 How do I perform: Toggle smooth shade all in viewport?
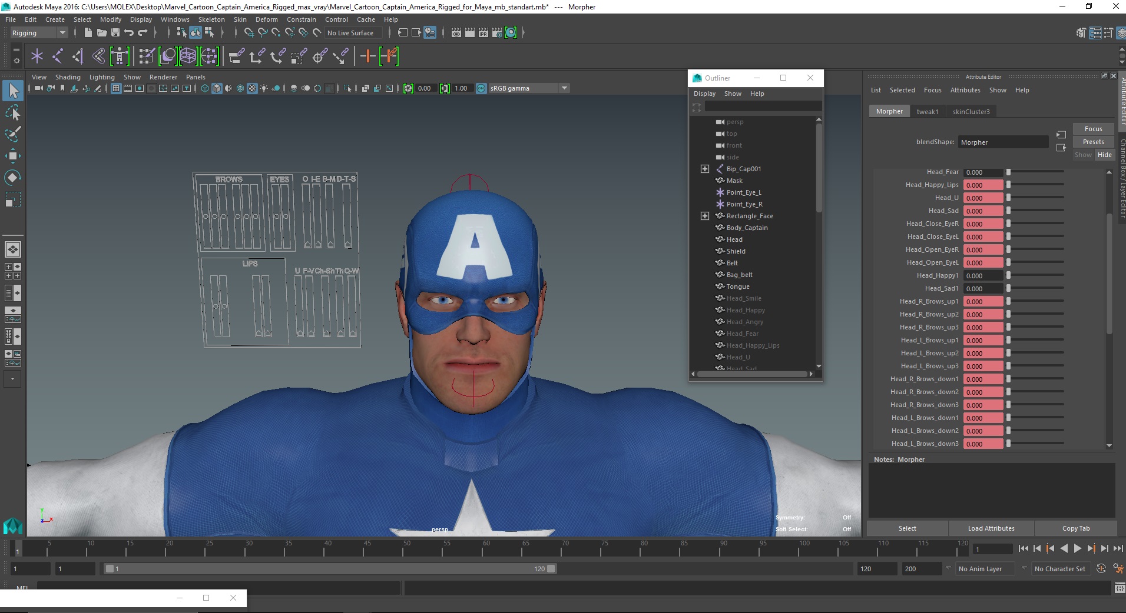point(217,88)
